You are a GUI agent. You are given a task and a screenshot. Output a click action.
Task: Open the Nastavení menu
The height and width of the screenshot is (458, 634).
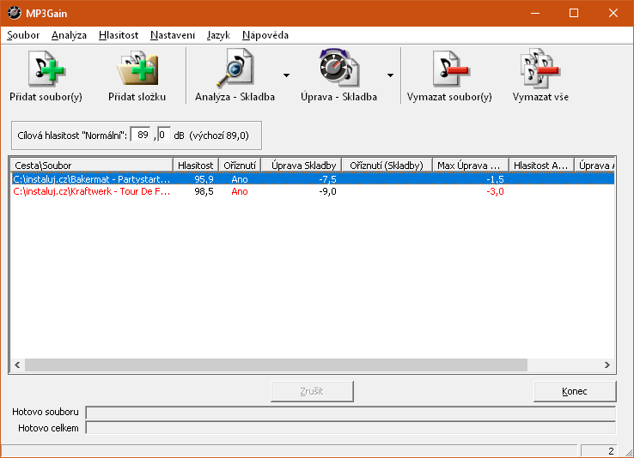[x=173, y=35]
